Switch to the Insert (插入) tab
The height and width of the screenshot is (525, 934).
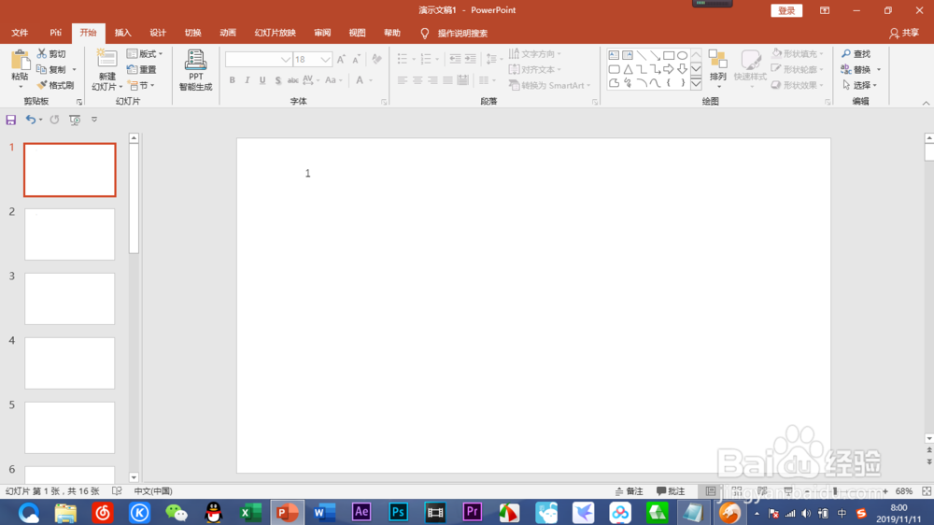pyautogui.click(x=122, y=33)
